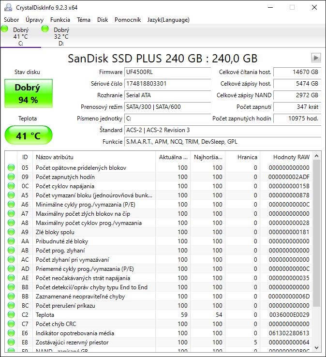Click total host reads value 14670 GB
The image size is (326, 357).
(297, 72)
